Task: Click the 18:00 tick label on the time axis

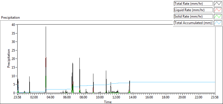Action: (x=166, y=97)
